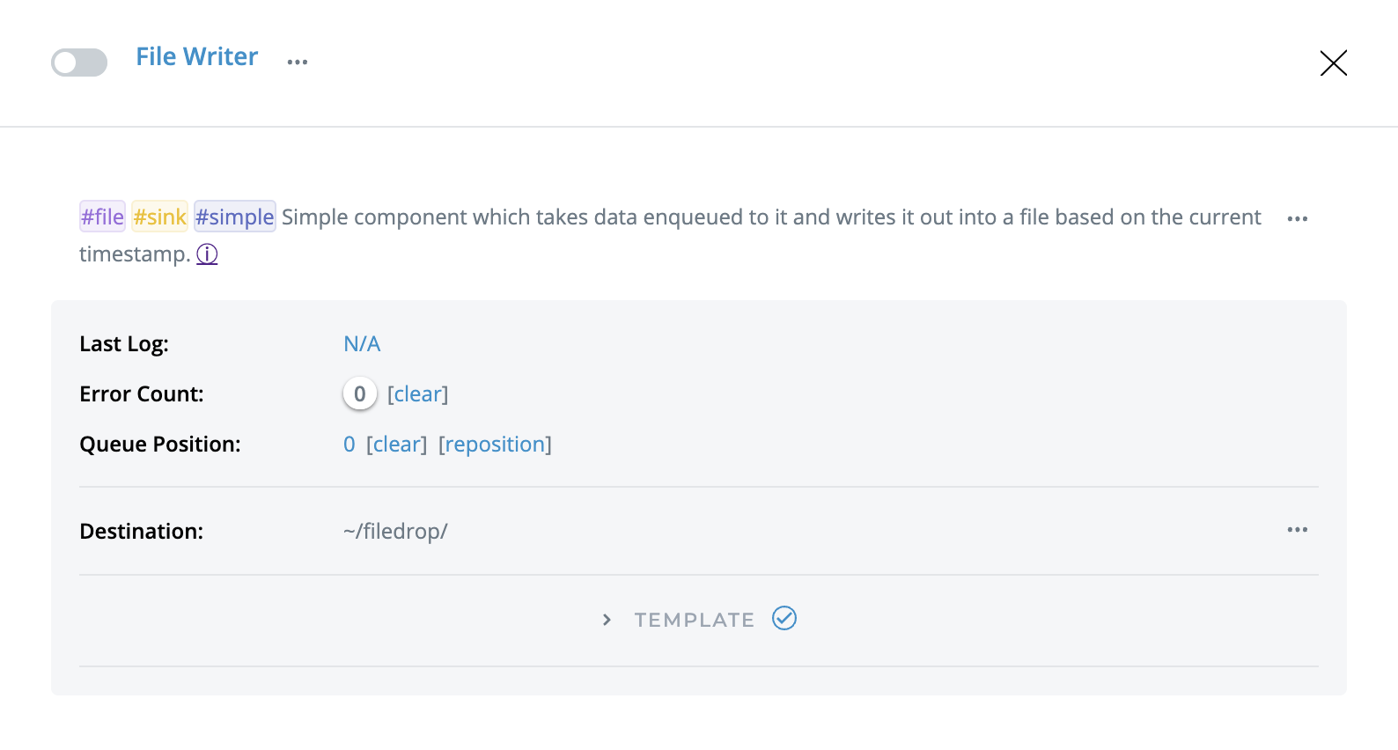Open the ellipsis menu beside File Writer title
The image size is (1398, 750).
[298, 62]
